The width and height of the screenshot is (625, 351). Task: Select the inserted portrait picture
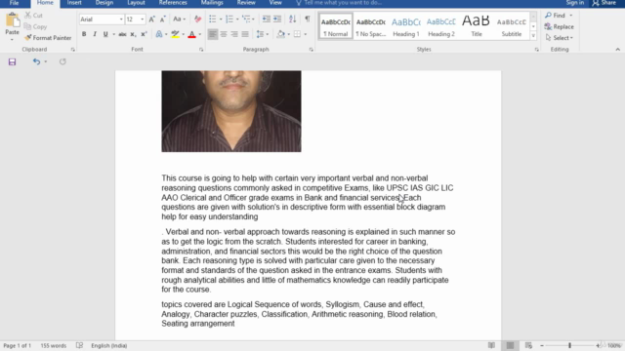(231, 111)
